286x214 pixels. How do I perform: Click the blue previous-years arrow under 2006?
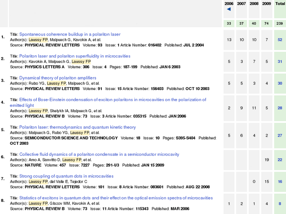(x=229, y=9)
